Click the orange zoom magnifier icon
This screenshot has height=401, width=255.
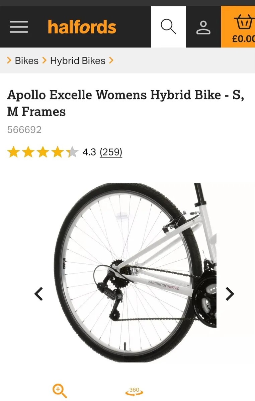coord(60,391)
